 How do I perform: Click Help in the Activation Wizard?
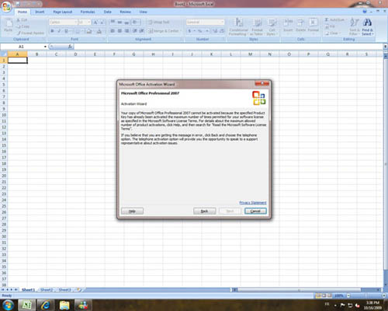click(x=132, y=211)
